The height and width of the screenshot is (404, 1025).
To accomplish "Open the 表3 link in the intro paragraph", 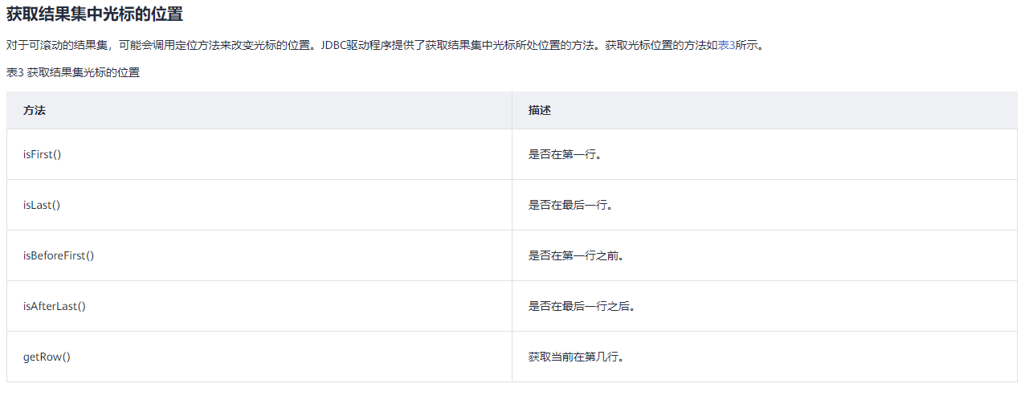I will click(725, 45).
